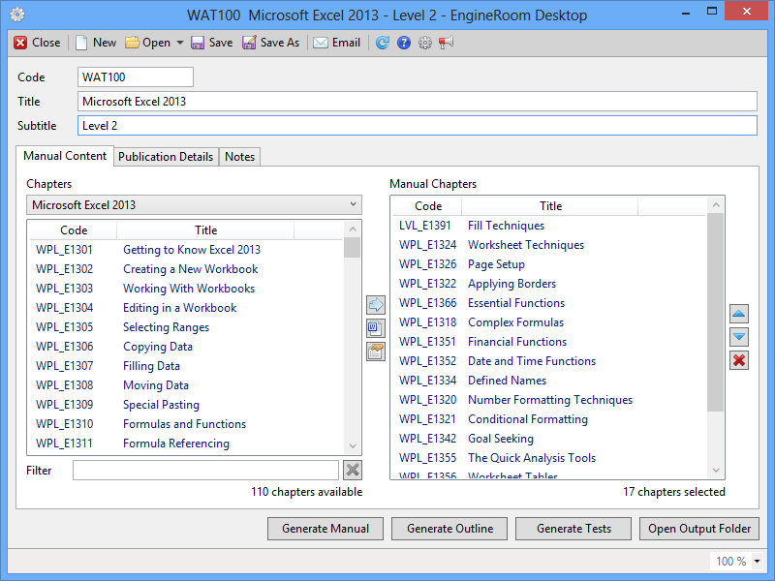Switch to Publication Details tab
This screenshot has width=775, height=581.
click(166, 157)
